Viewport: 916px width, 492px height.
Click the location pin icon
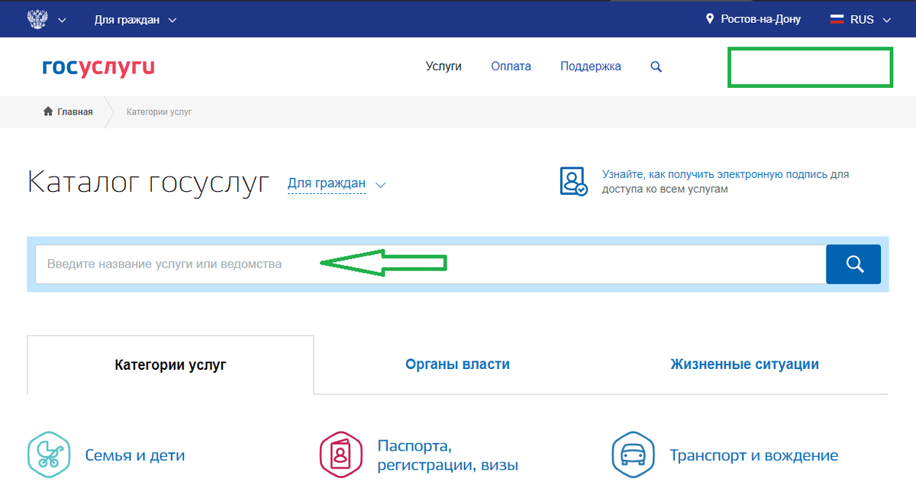710,19
